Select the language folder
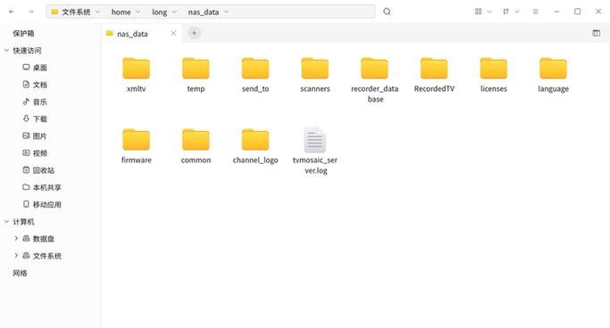The height and width of the screenshot is (328, 610). click(x=553, y=75)
